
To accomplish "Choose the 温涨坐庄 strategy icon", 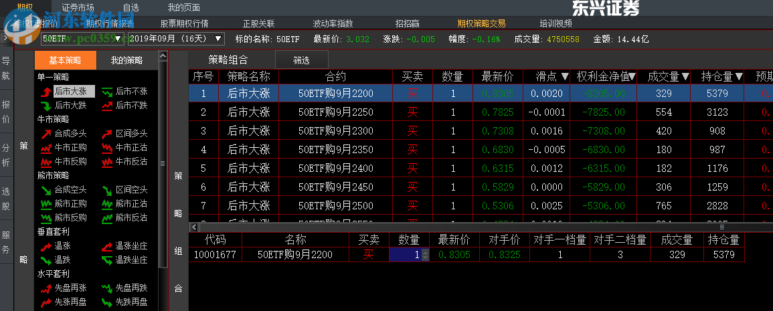I will click(107, 246).
